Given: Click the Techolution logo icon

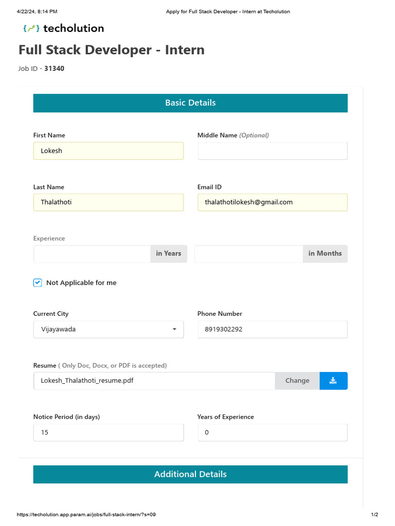Looking at the screenshot, I should [31, 28].
